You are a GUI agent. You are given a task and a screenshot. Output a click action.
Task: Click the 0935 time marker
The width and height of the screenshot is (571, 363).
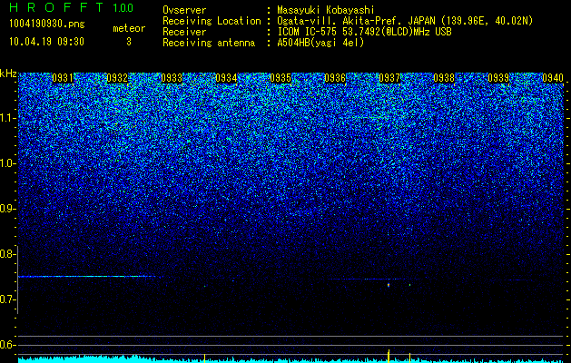point(281,78)
